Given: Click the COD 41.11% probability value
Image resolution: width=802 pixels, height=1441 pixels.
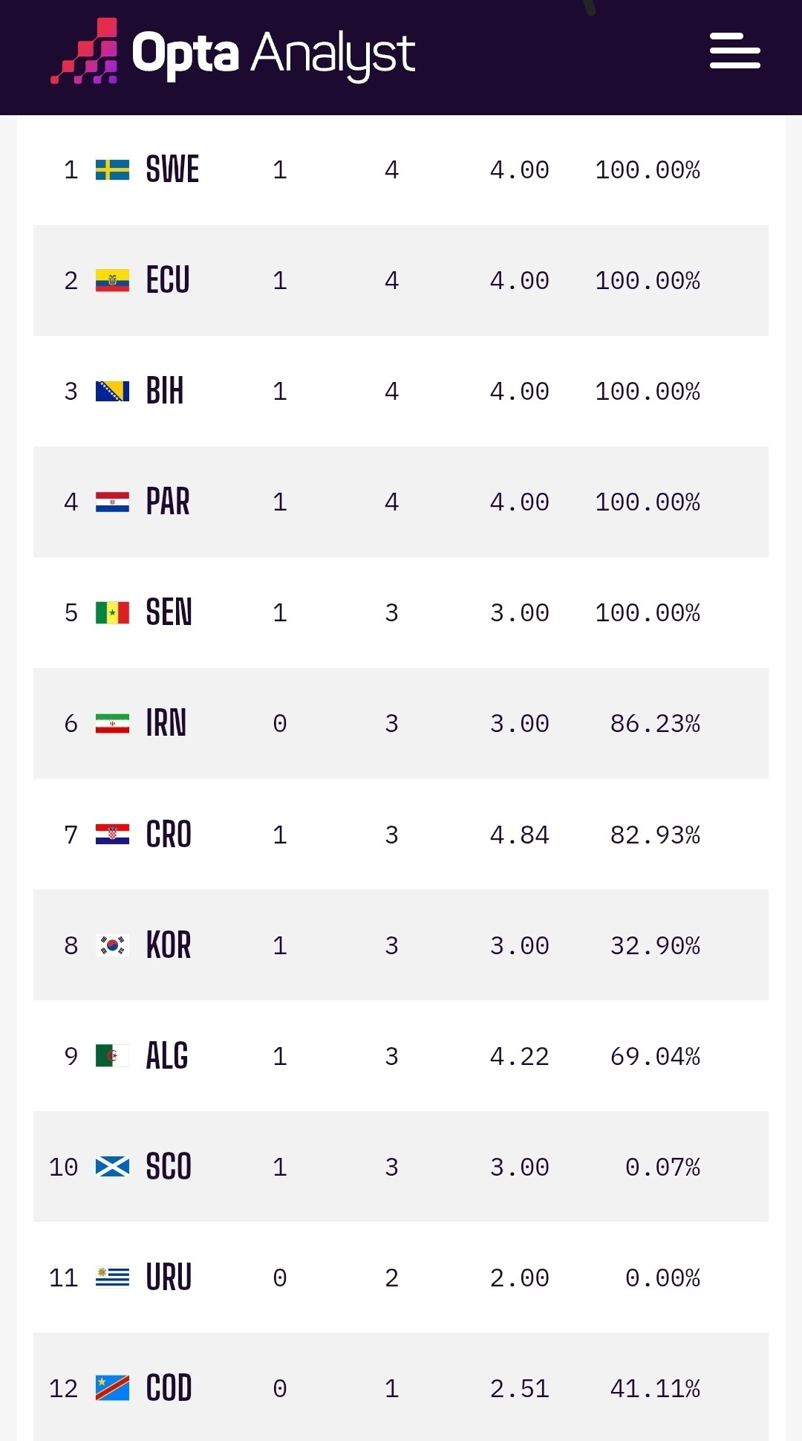Looking at the screenshot, I should (655, 1389).
